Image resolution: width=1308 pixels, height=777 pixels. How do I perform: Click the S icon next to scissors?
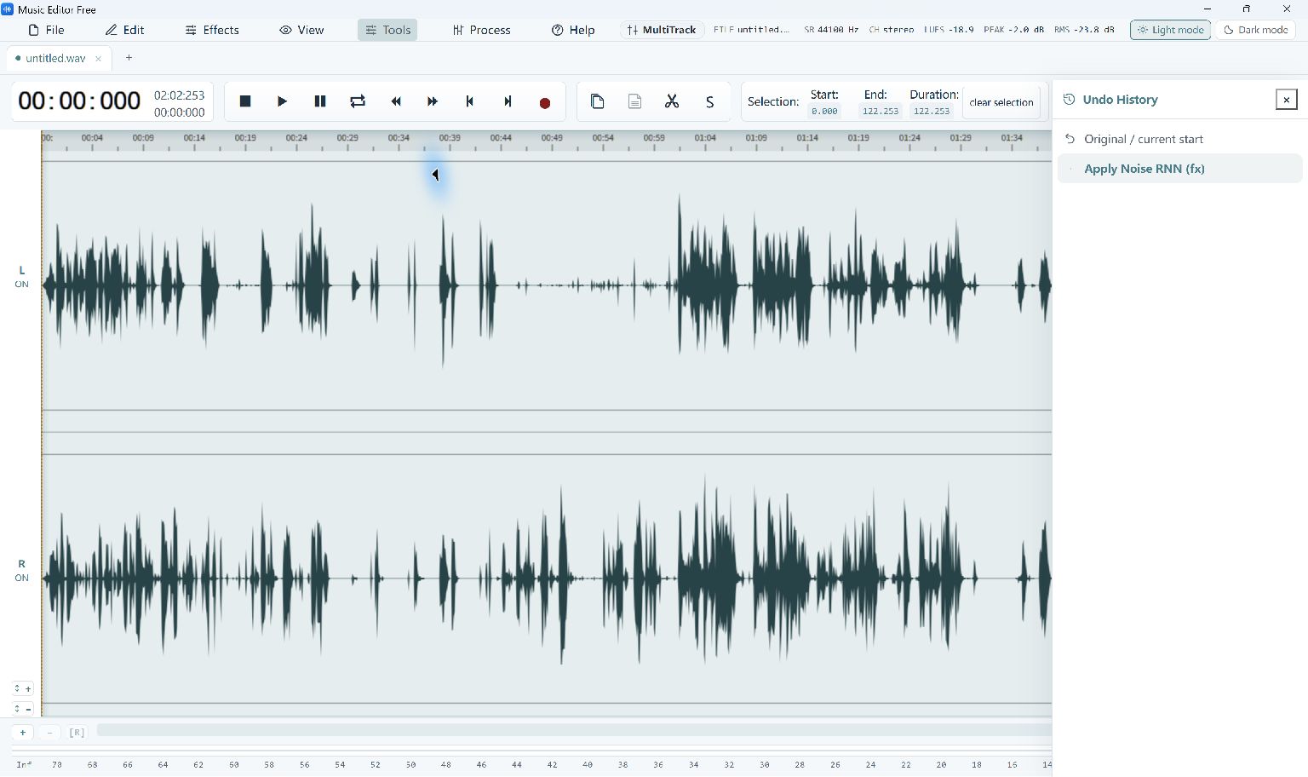[x=709, y=101]
